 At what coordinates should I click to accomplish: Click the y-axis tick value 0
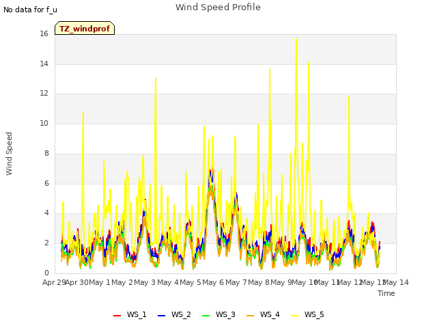pos(46,273)
